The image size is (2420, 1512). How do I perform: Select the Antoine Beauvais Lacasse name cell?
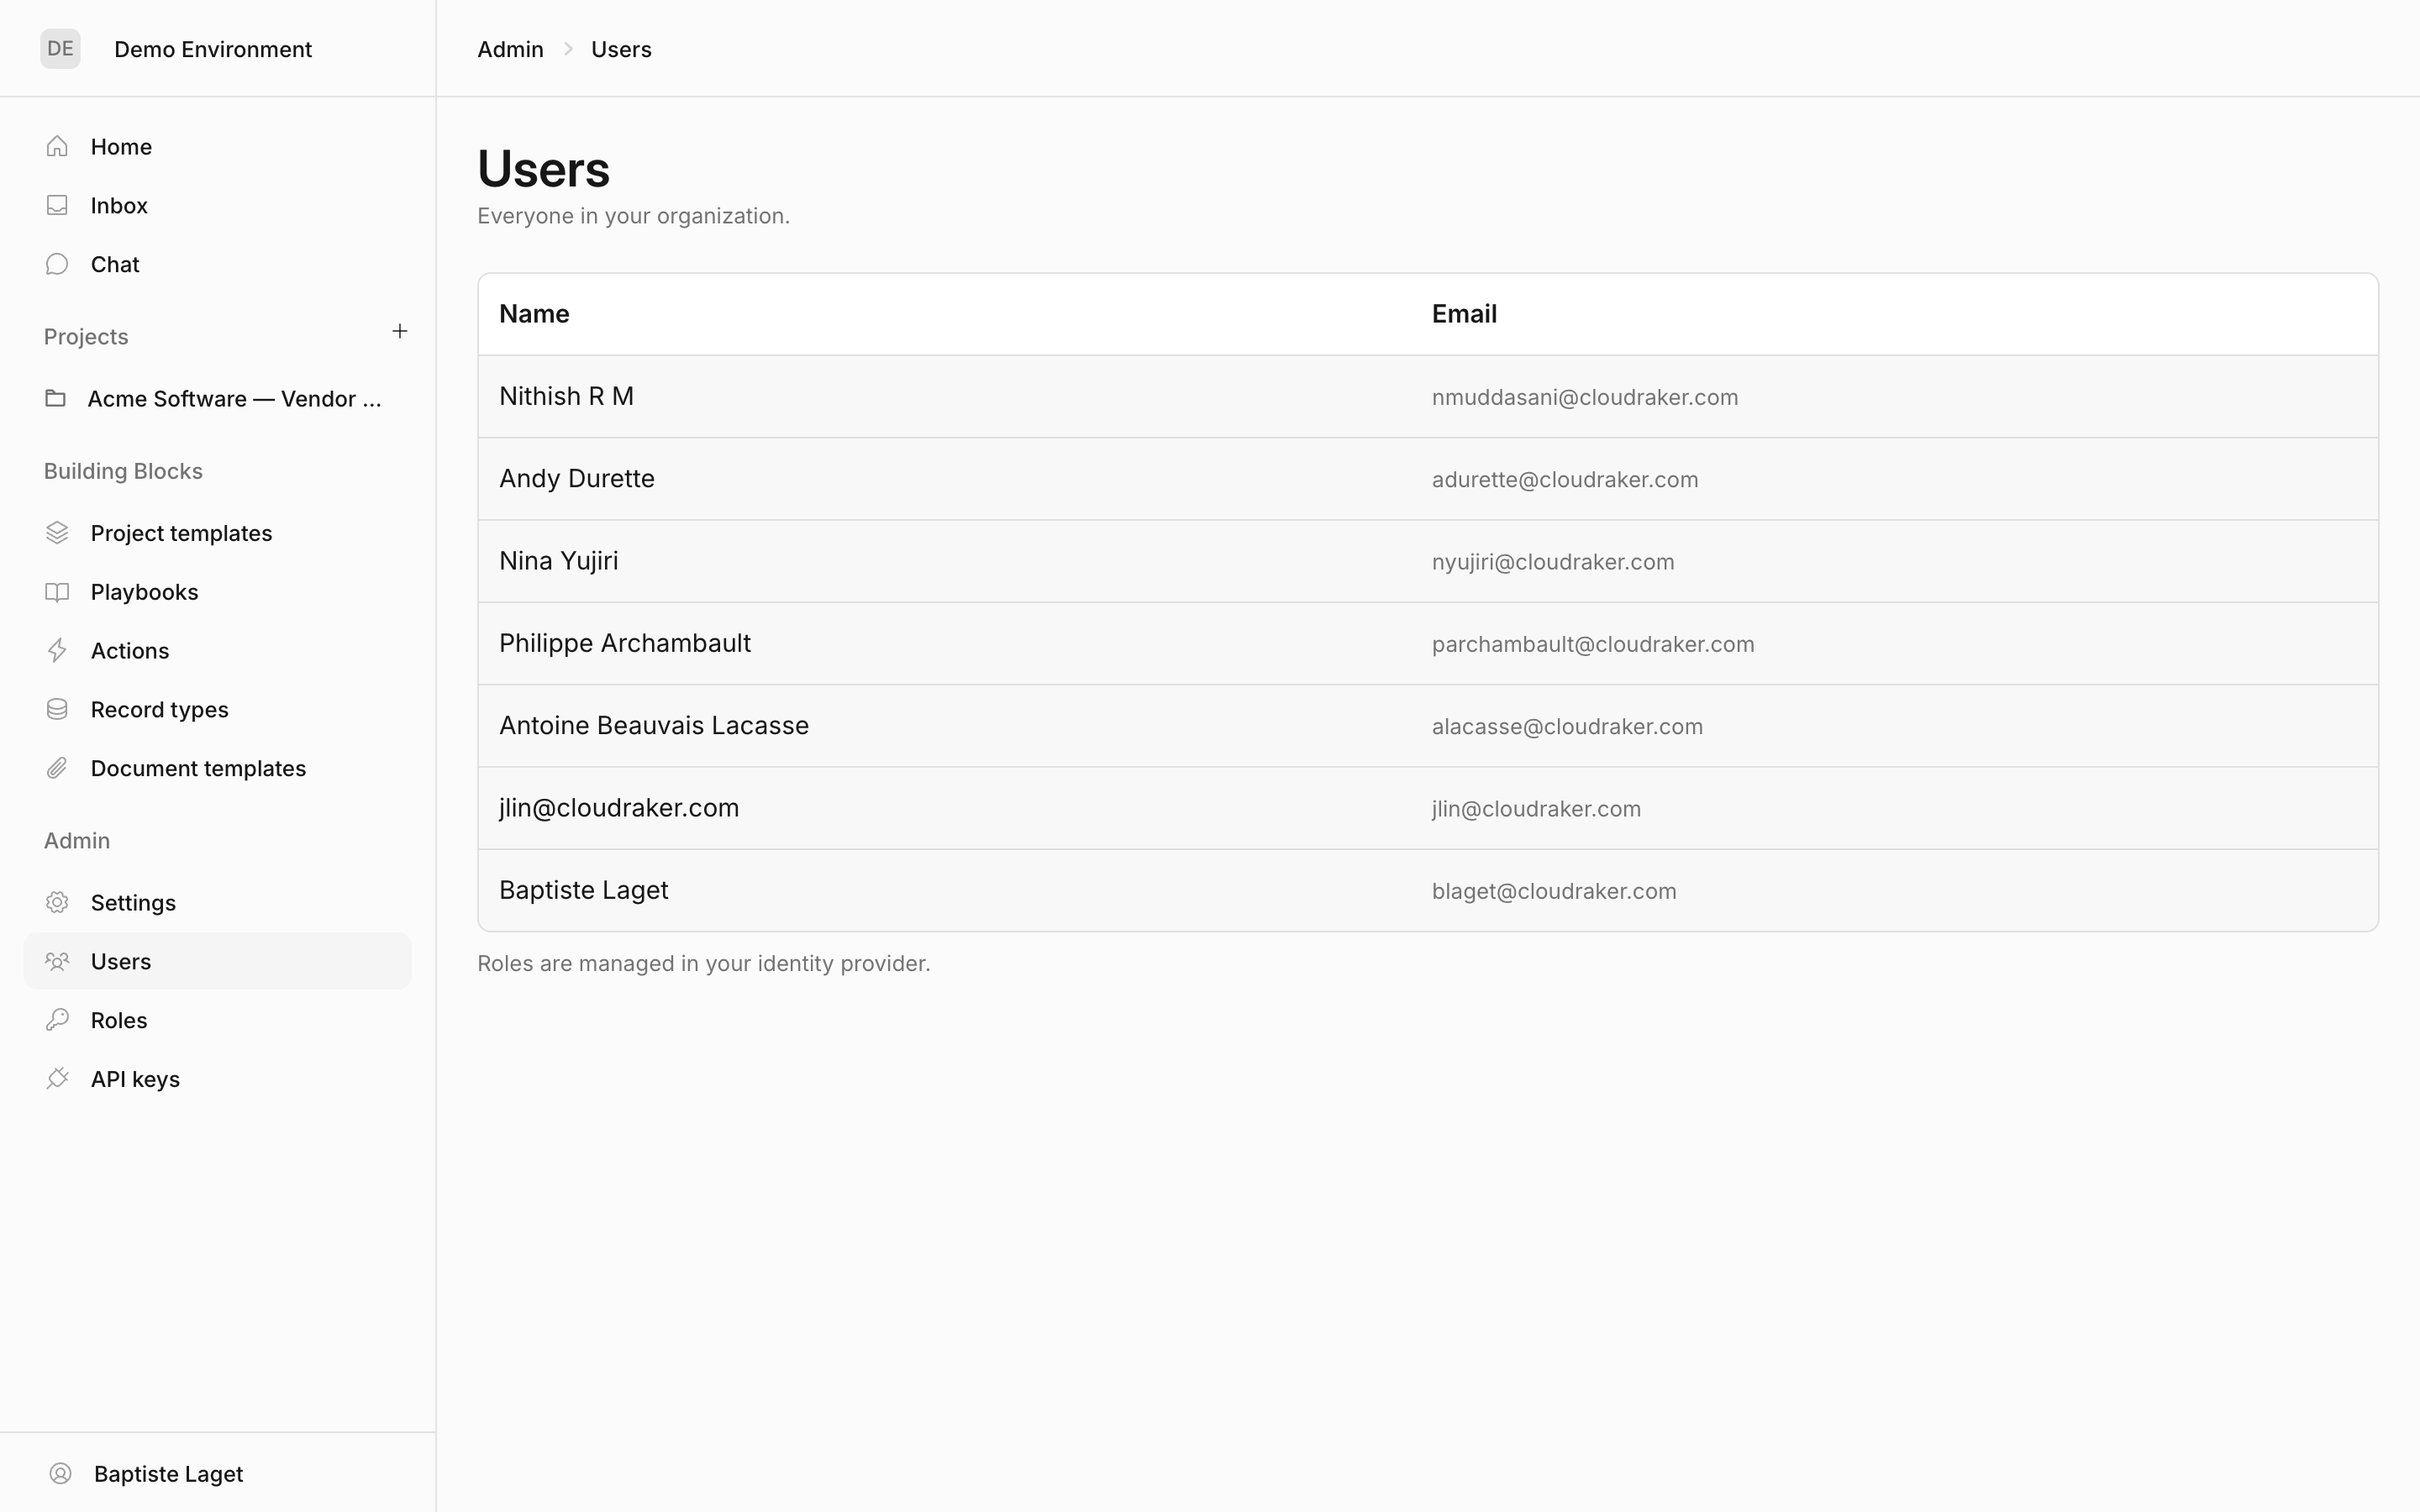coord(654,725)
